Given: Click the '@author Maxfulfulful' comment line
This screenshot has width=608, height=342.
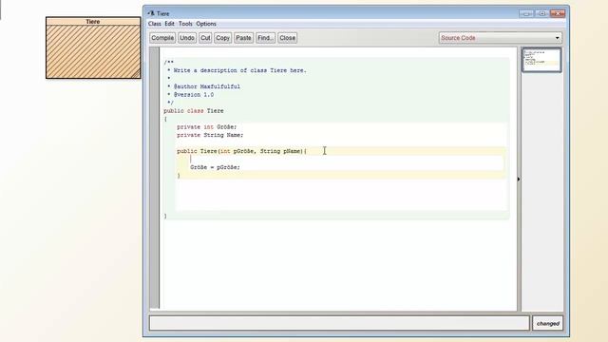Looking at the screenshot, I should tap(207, 86).
